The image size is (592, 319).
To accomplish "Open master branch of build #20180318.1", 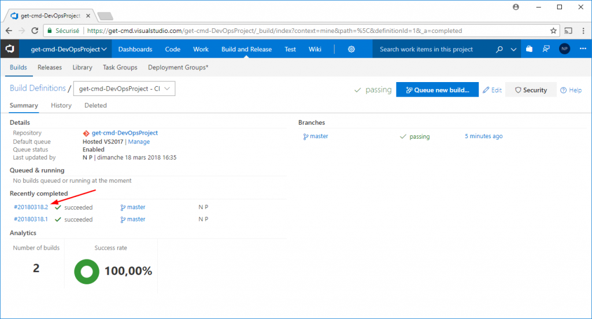I will coord(133,220).
